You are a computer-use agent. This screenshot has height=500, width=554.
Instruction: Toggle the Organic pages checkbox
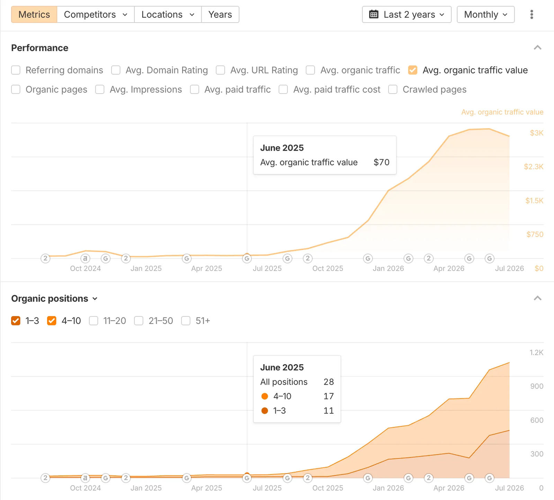(16, 89)
